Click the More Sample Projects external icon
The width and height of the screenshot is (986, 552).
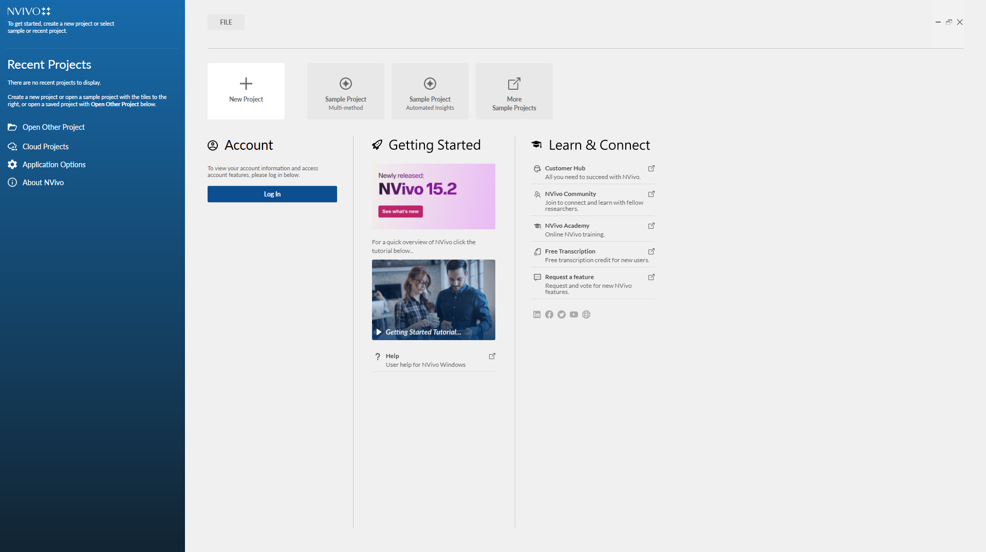514,83
